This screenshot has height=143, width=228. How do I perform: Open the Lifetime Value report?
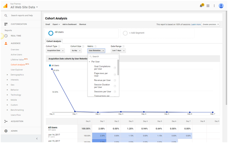click(x=17, y=60)
